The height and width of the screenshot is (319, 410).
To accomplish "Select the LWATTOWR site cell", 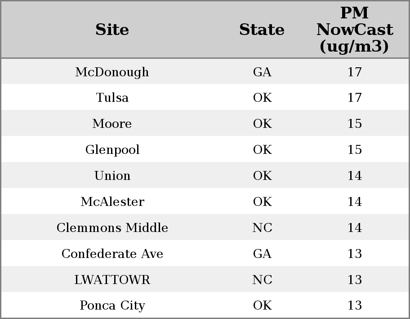I will [x=112, y=280].
